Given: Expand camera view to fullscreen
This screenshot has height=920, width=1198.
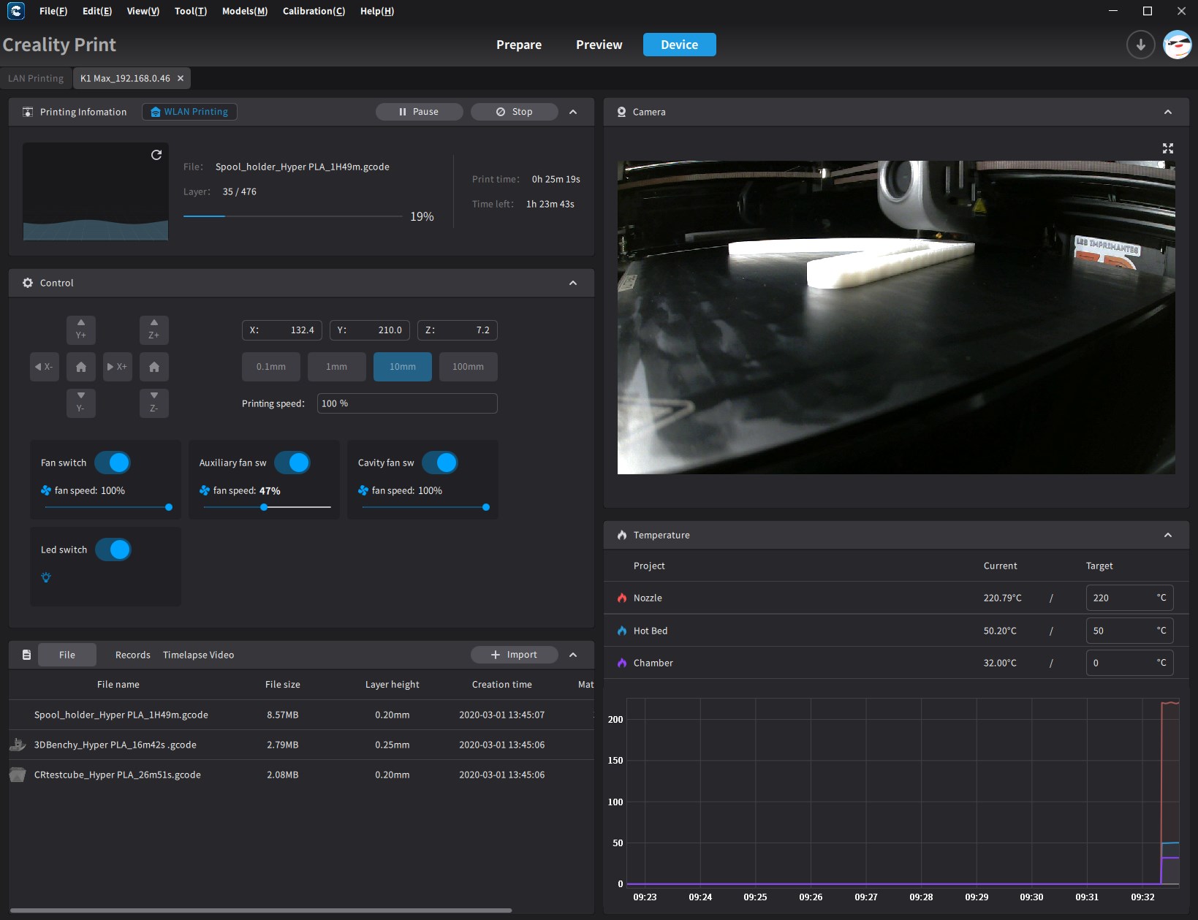Looking at the screenshot, I should coord(1167,148).
